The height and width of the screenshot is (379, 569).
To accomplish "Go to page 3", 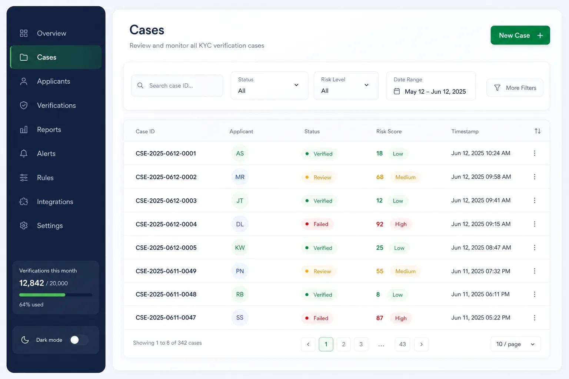I will point(361,344).
